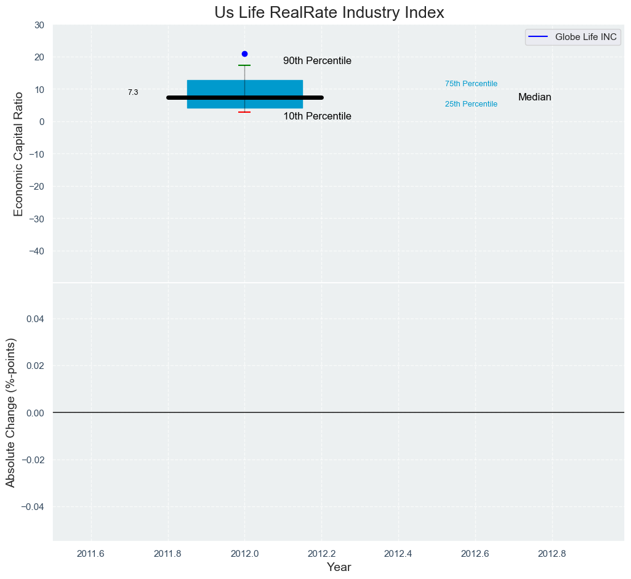Click the 7.3 median value label
The image size is (631, 579).
pos(133,92)
